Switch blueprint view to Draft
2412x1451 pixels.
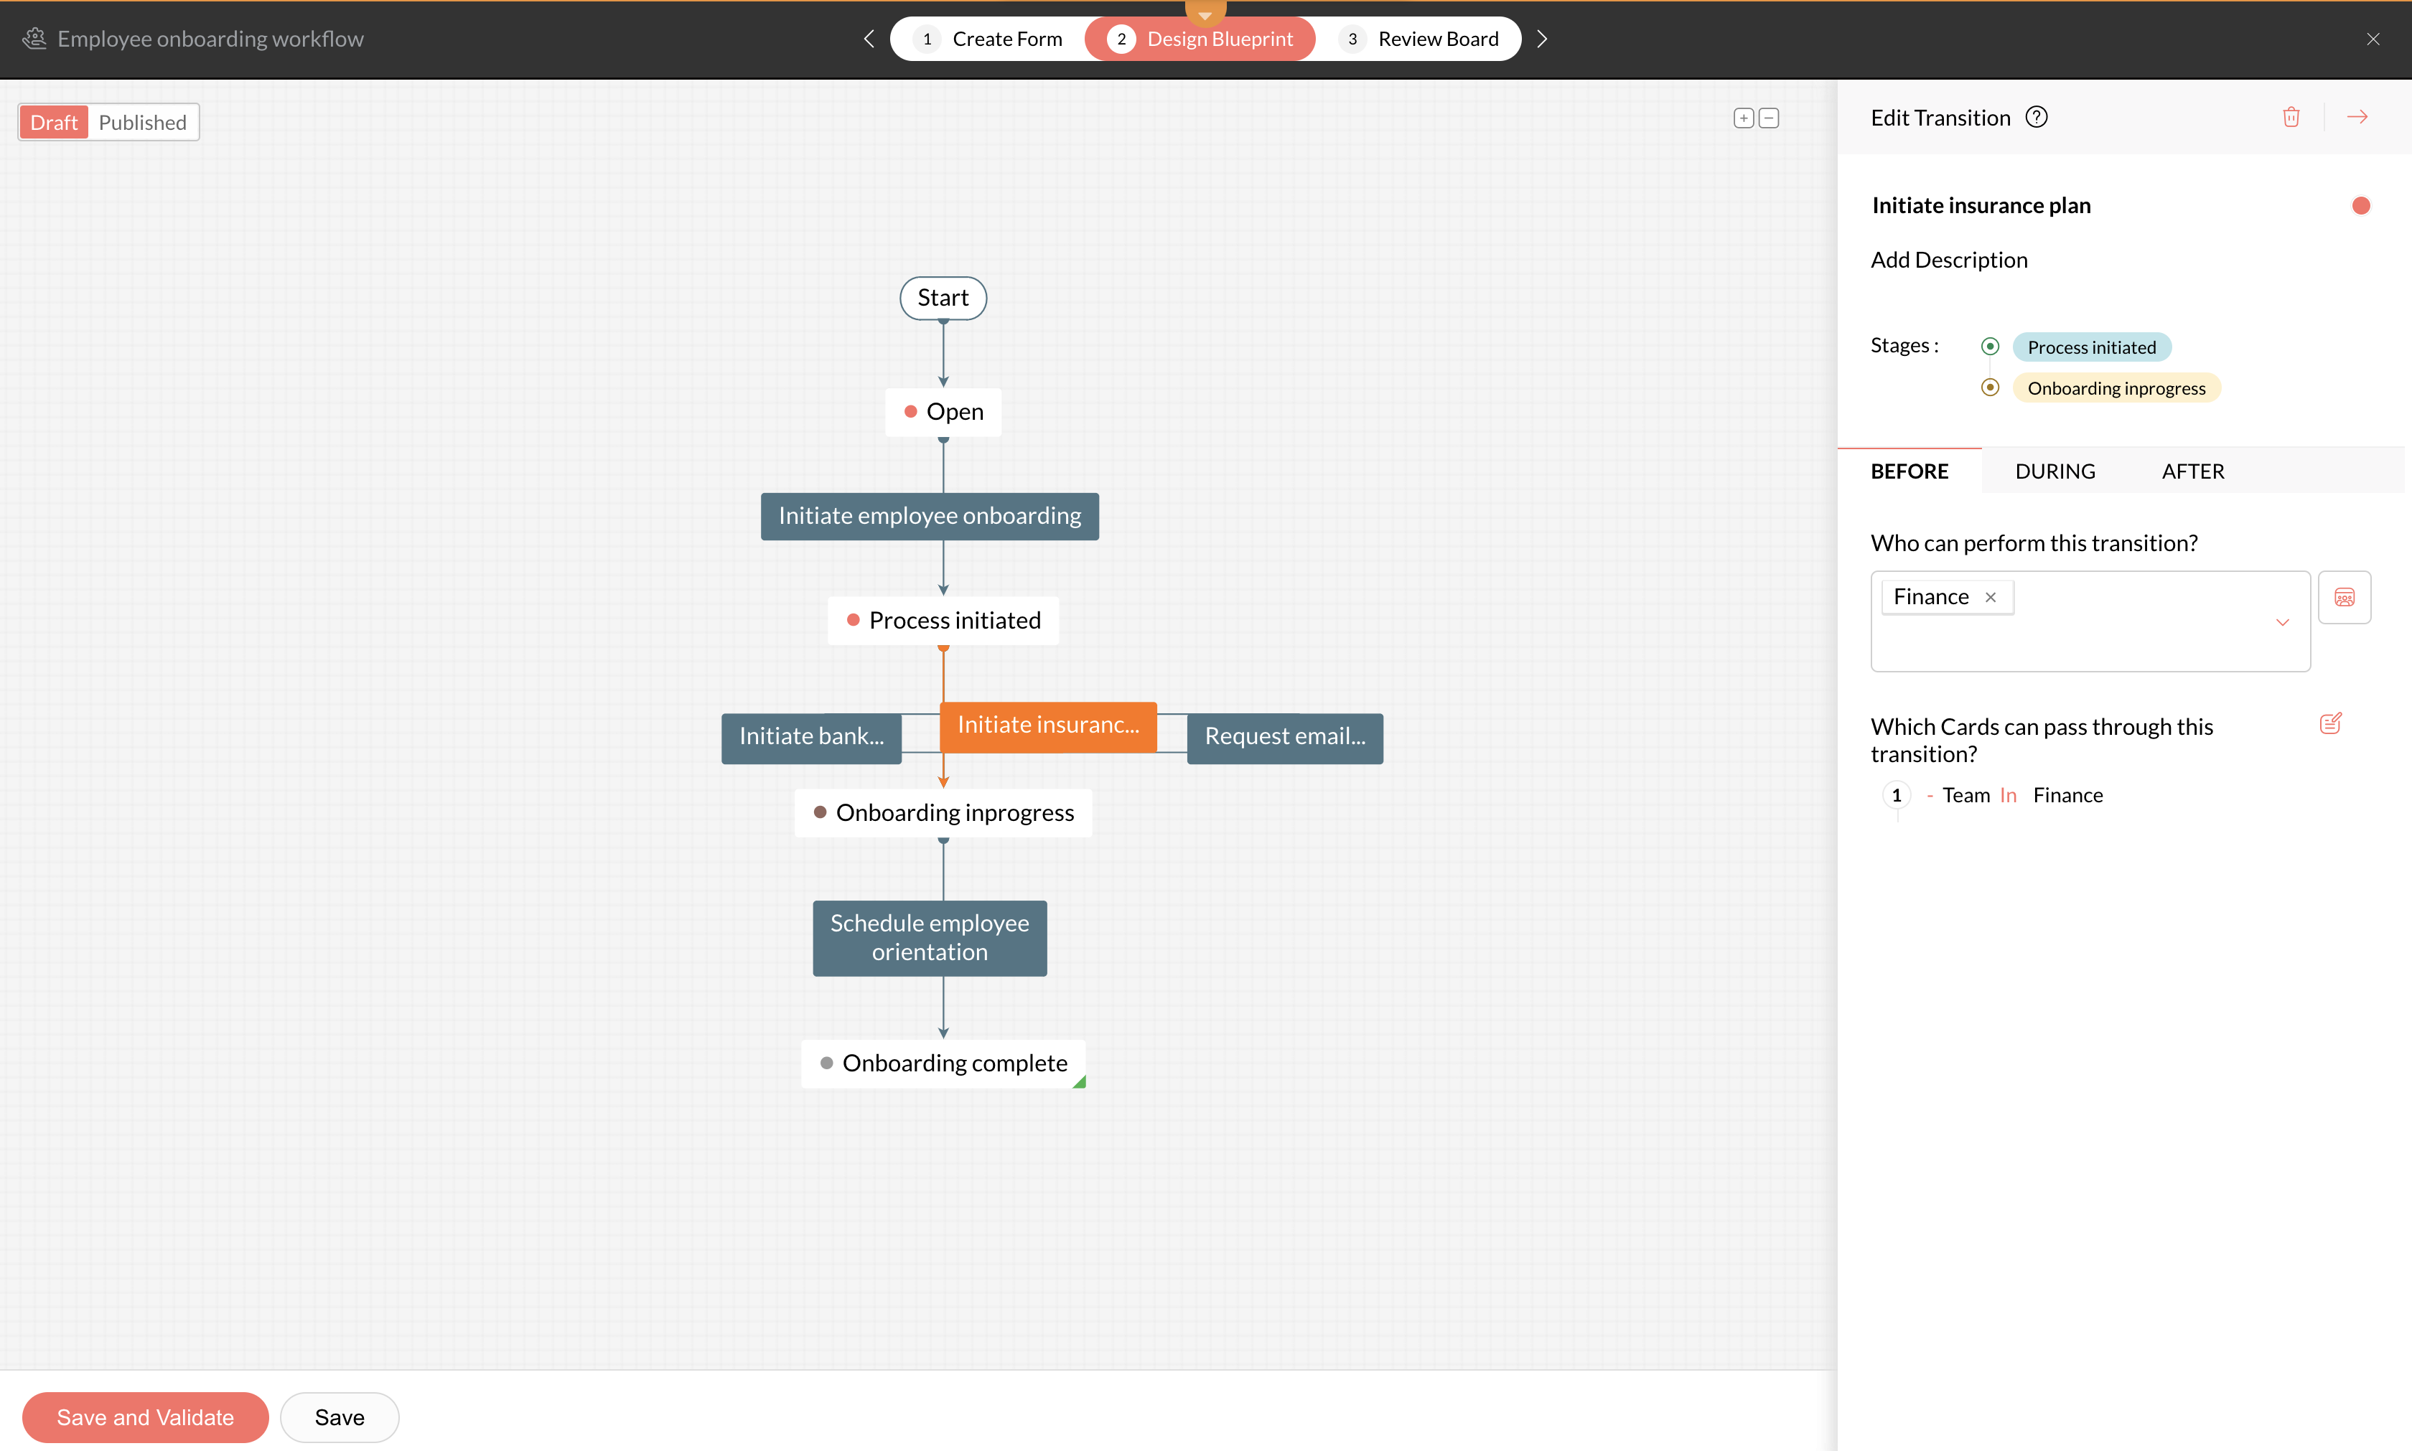pos(54,122)
